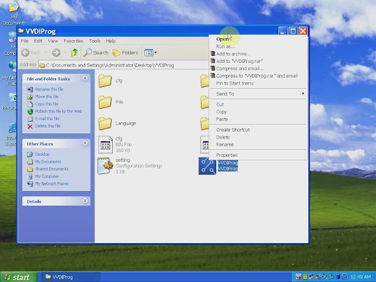This screenshot has height=282, width=376.
Task: Choose Copy in the context menu
Action: click(x=258, y=112)
